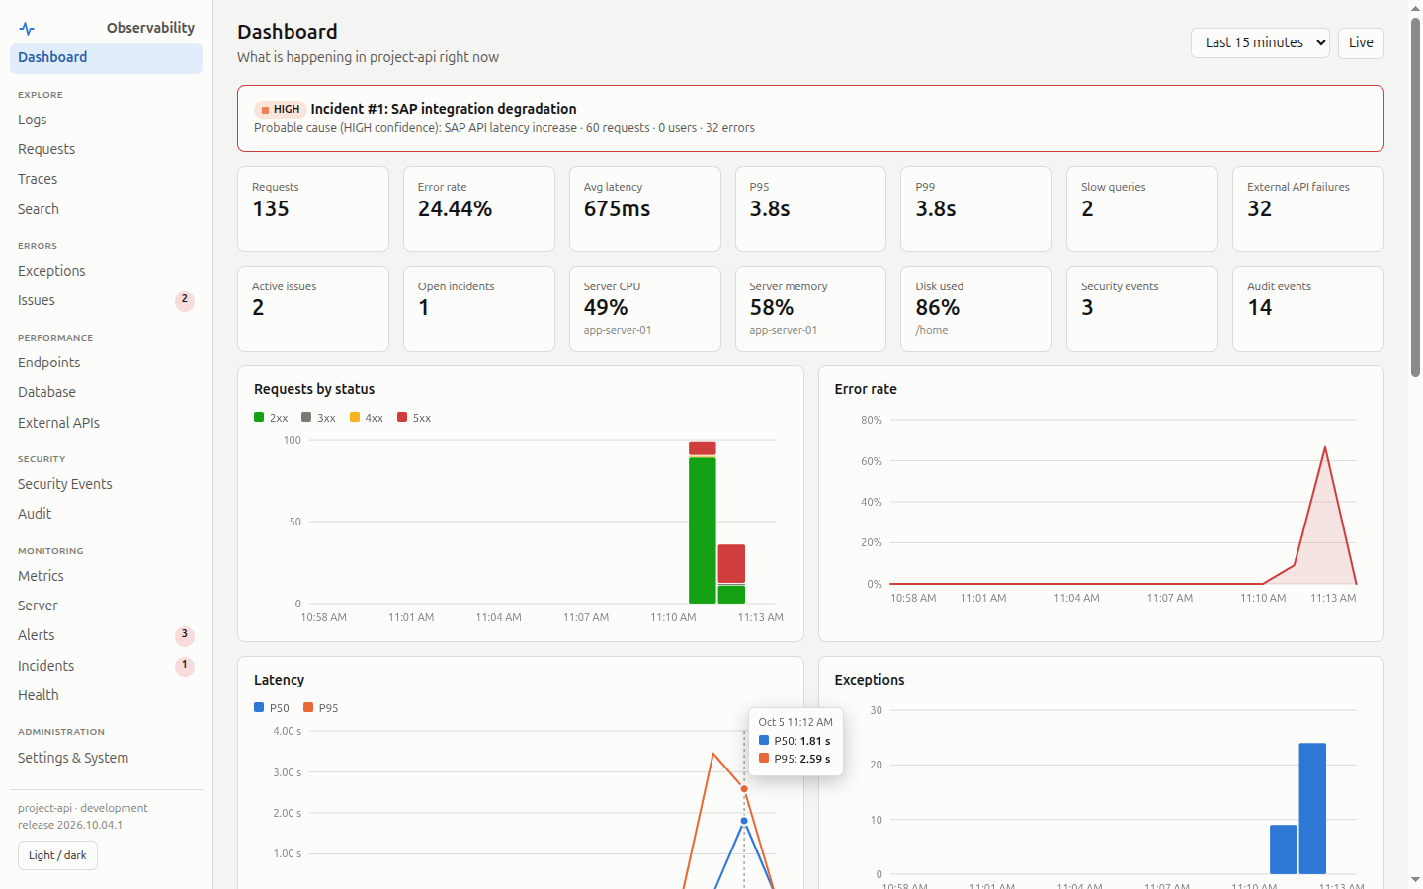Open the Incidents sidebar link
1423x889 pixels.
click(106, 666)
